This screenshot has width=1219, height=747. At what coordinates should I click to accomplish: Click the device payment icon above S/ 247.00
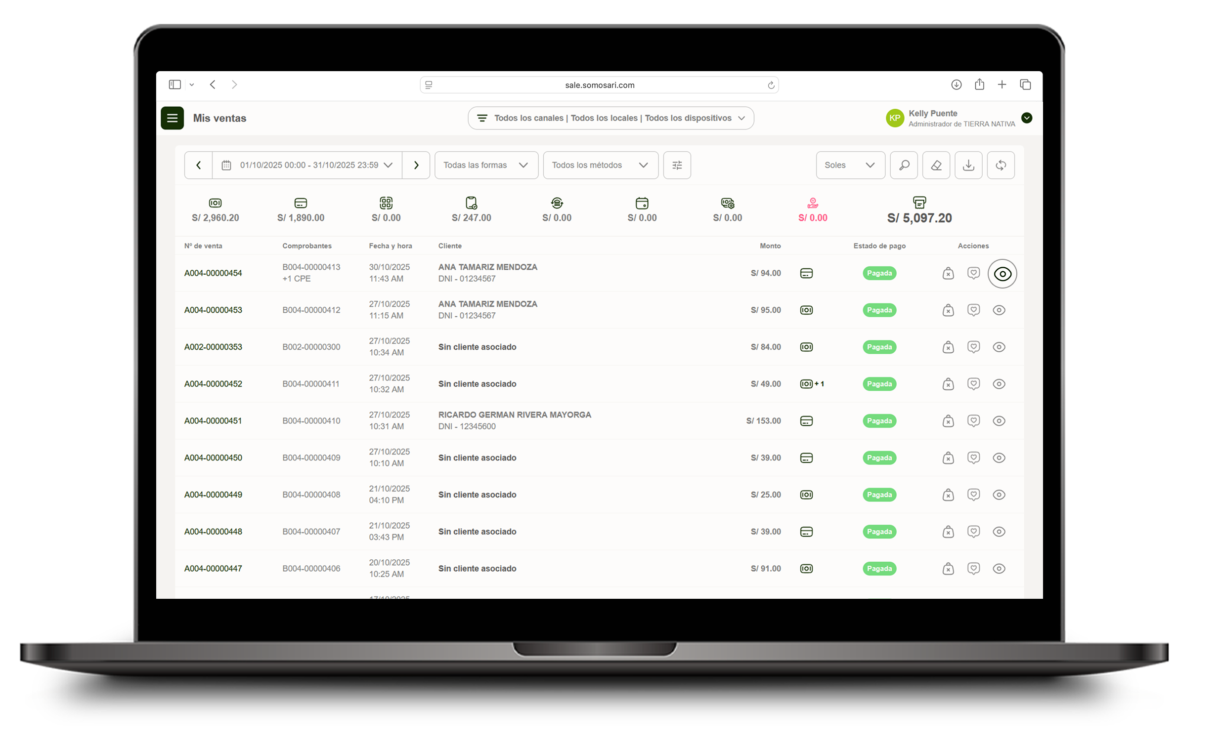click(472, 203)
